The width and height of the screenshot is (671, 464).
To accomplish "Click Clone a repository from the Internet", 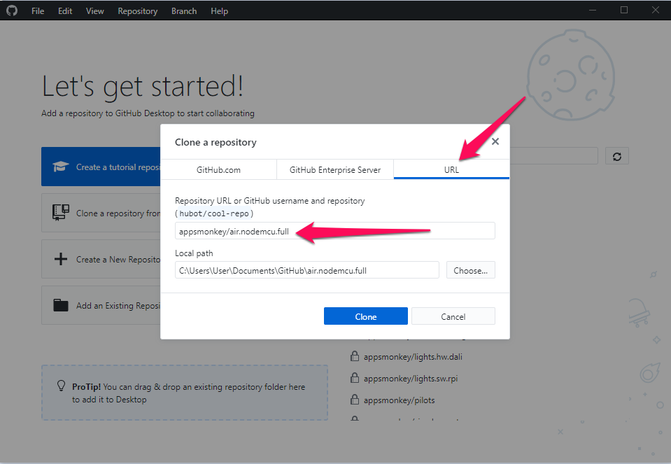I will (x=101, y=213).
